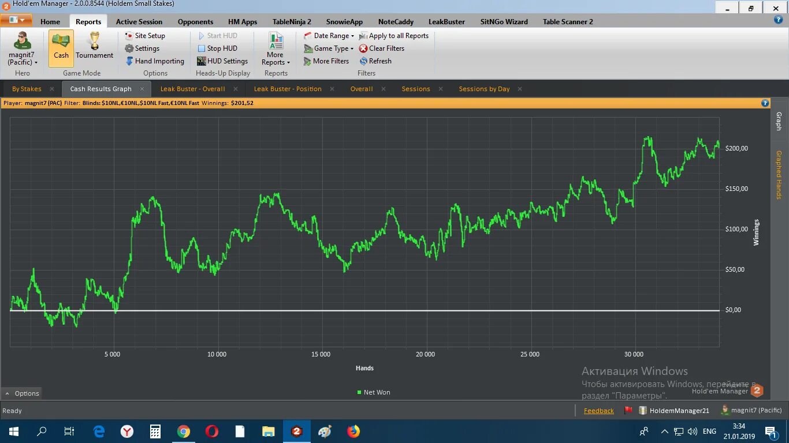789x443 pixels.
Task: Open Windows taskbar search
Action: click(42, 431)
